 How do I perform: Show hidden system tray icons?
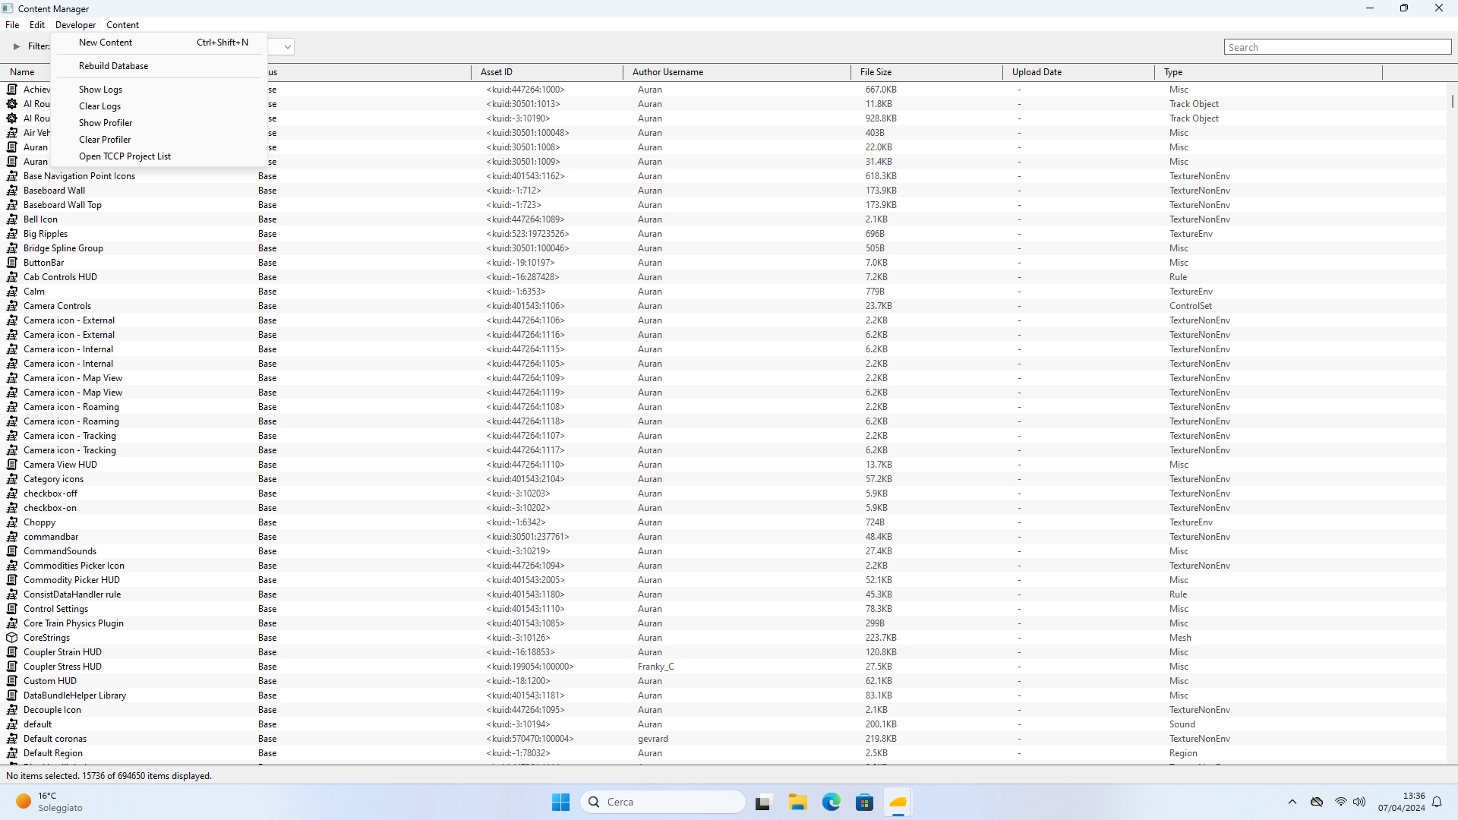[x=1292, y=802]
